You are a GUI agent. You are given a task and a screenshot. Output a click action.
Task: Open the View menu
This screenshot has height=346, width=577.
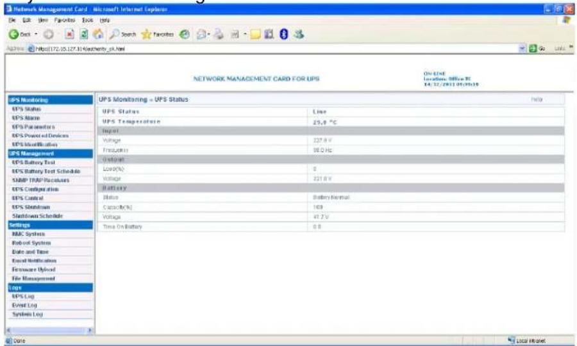pyautogui.click(x=43, y=21)
